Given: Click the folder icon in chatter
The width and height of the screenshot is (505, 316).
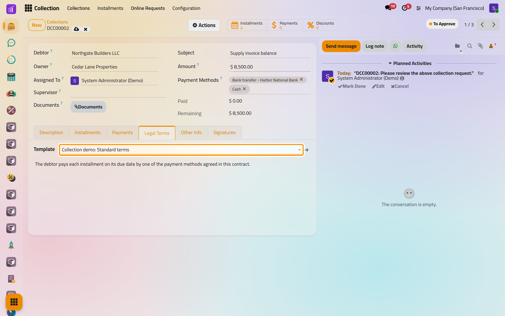Looking at the screenshot, I should [457, 46].
